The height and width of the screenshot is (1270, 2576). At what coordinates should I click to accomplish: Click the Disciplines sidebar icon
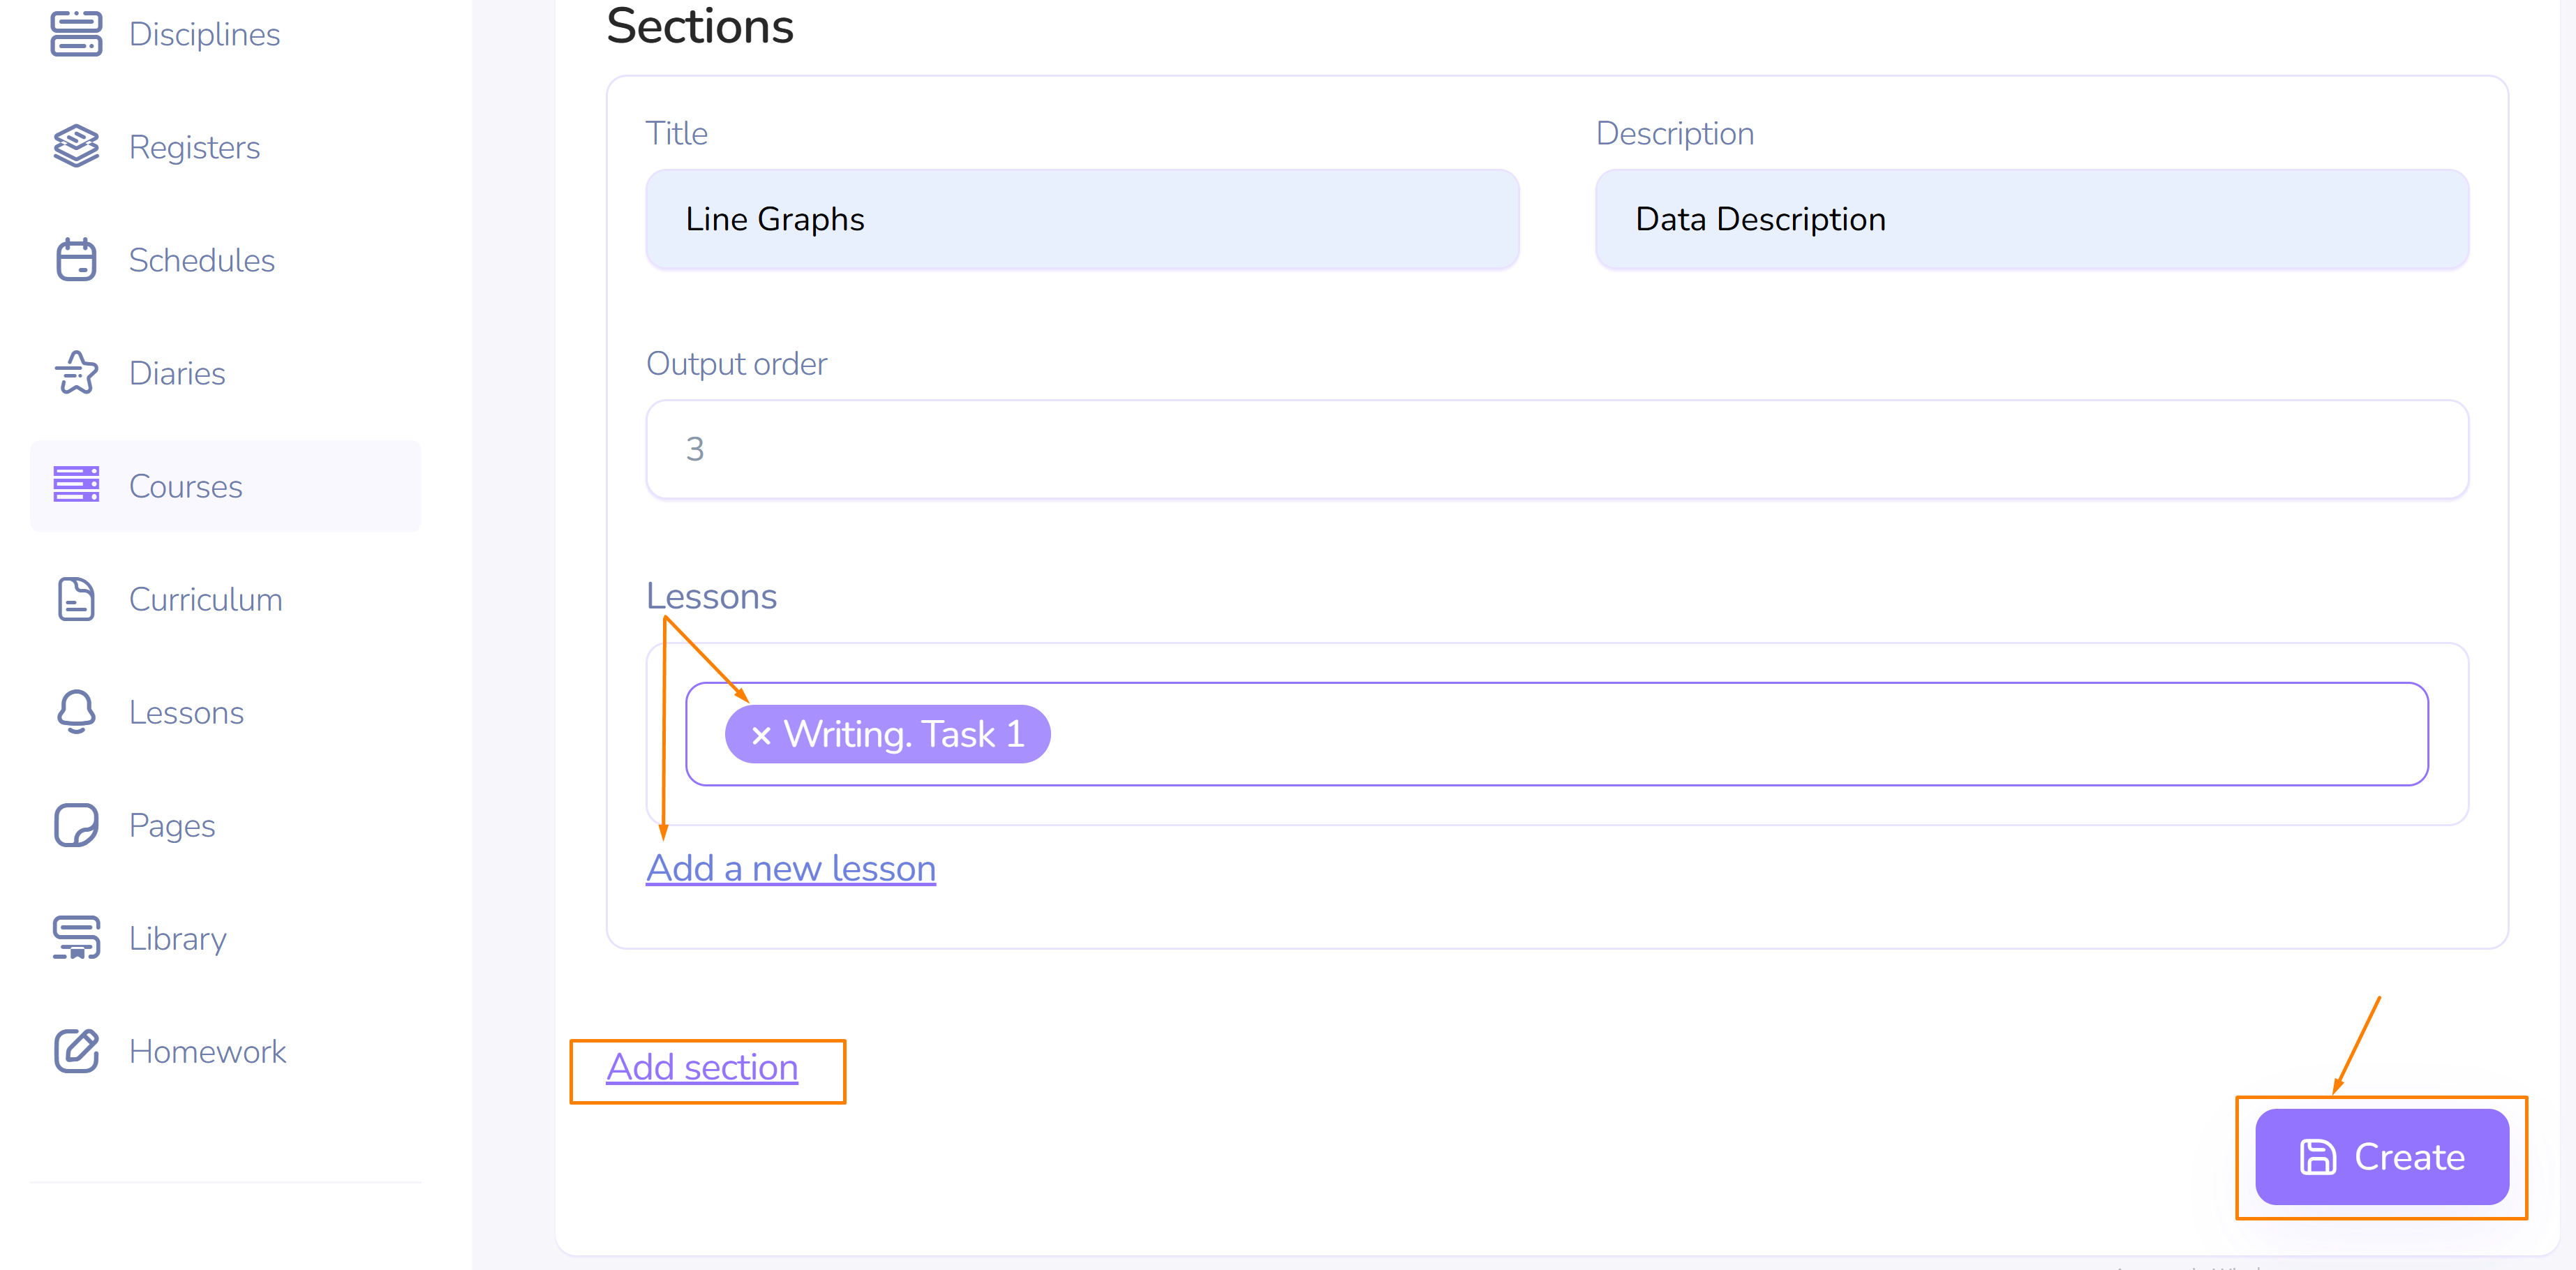[76, 34]
